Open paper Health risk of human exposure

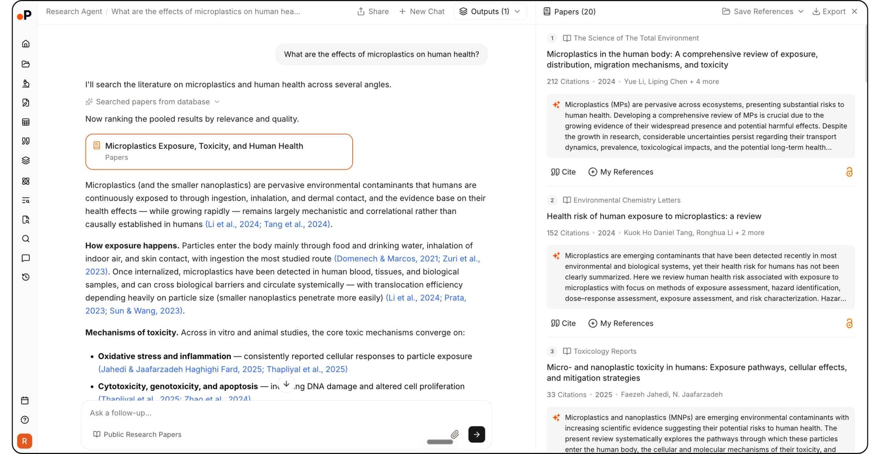pos(654,216)
